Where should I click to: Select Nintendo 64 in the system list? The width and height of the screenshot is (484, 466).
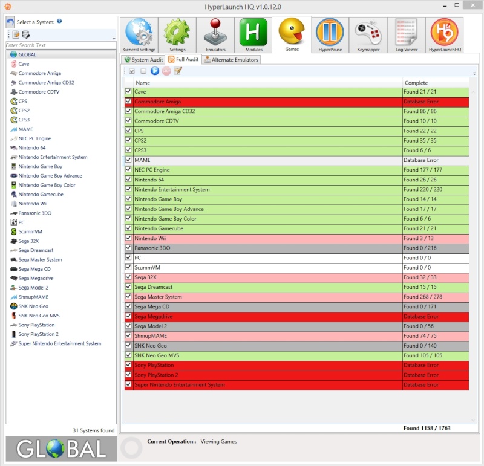pos(32,148)
